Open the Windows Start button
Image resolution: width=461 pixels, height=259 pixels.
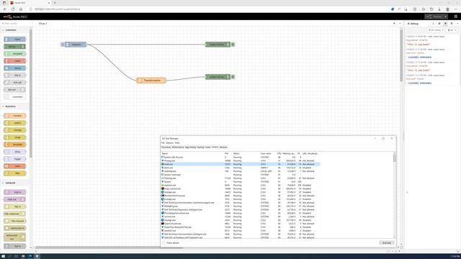(3, 256)
